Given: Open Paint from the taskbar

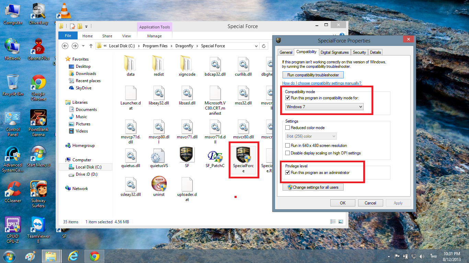Looking at the screenshot, I should [x=30, y=256].
